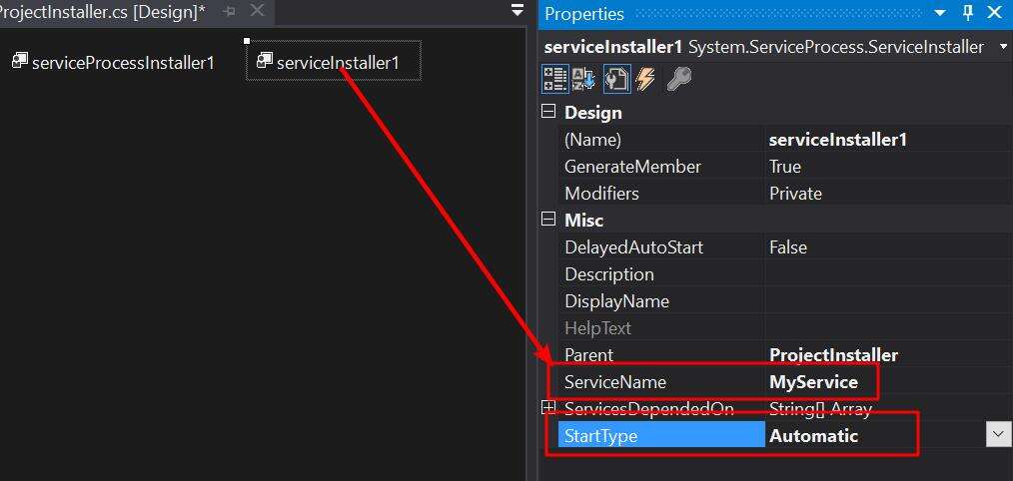Switch Properties to Categorized view
1013x481 pixels.
click(555, 78)
